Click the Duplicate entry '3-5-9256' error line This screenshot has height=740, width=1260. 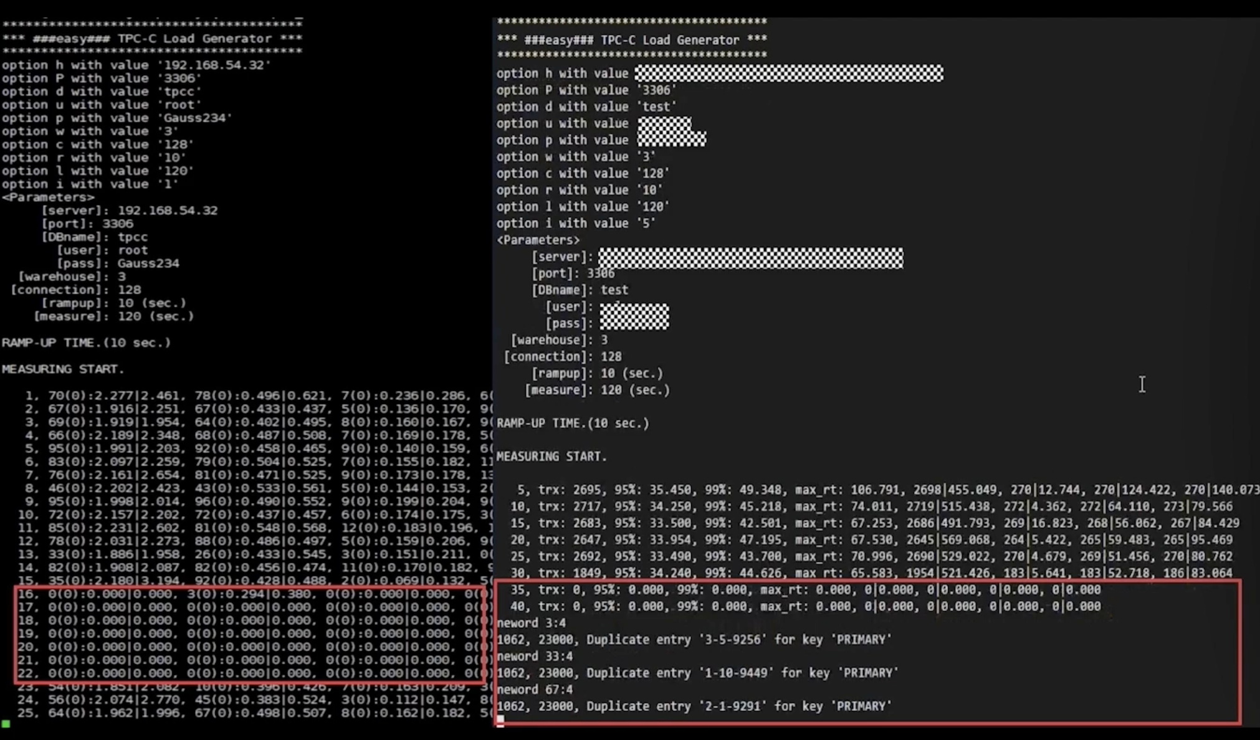(x=694, y=640)
